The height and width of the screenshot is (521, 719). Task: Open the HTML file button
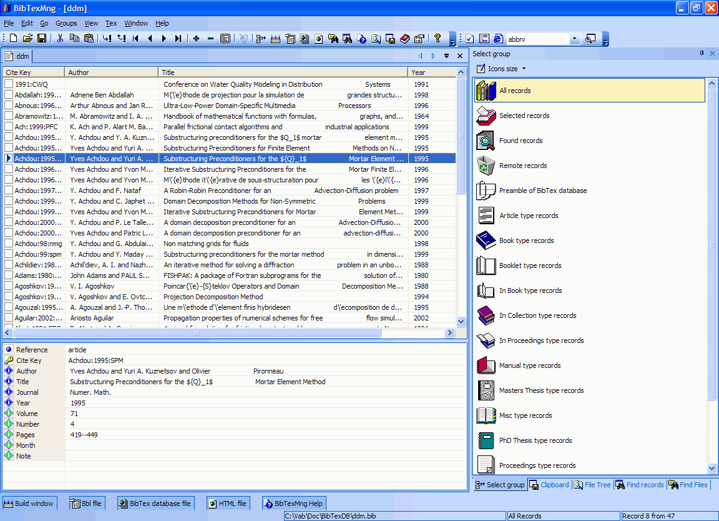pyautogui.click(x=228, y=504)
